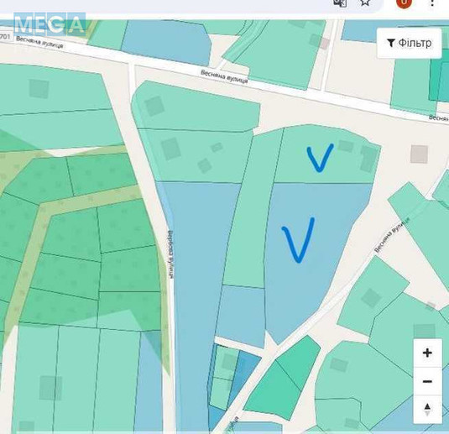Viewport: 449px width, 434px height.
Task: Click the funnel icon in Фільтр button
Action: click(390, 43)
